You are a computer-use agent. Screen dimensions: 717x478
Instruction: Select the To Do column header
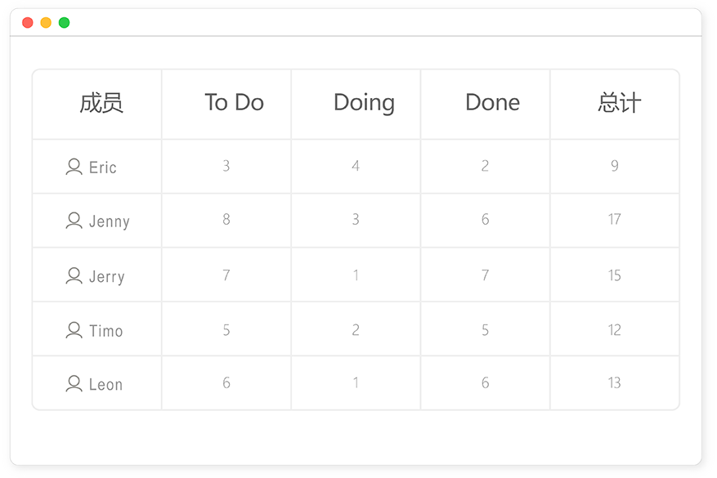(234, 102)
